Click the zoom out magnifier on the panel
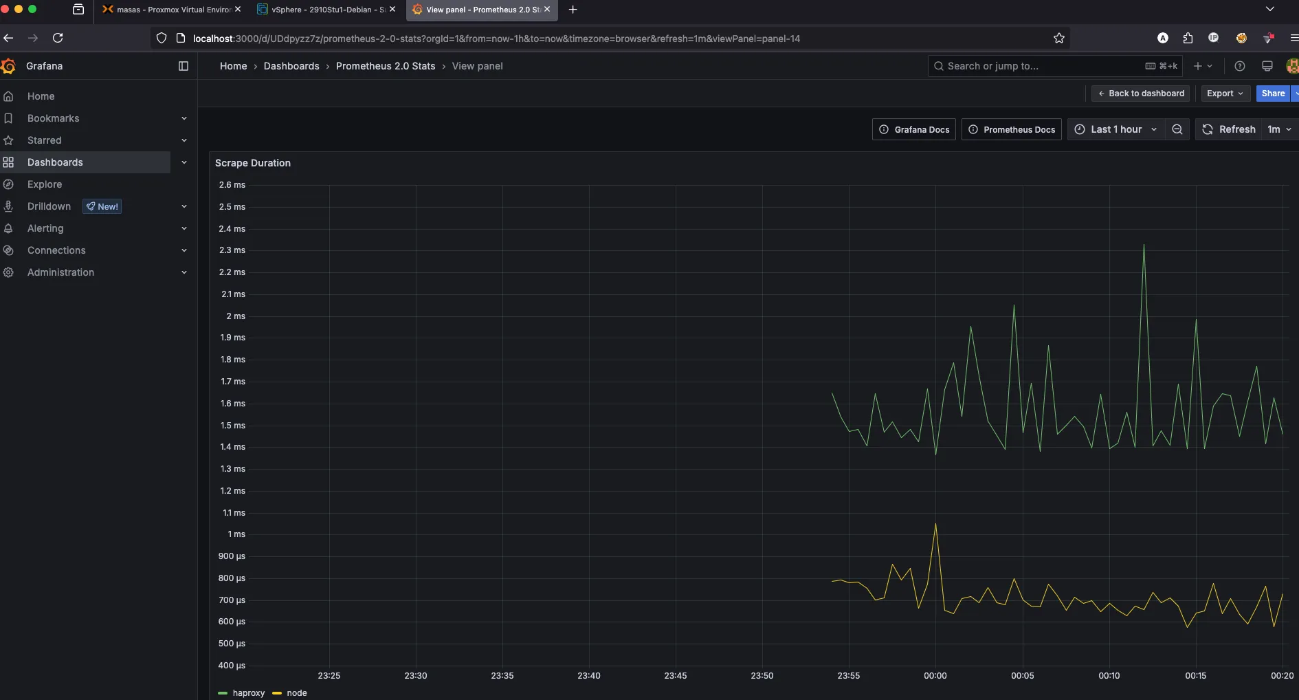The height and width of the screenshot is (700, 1299). point(1177,129)
